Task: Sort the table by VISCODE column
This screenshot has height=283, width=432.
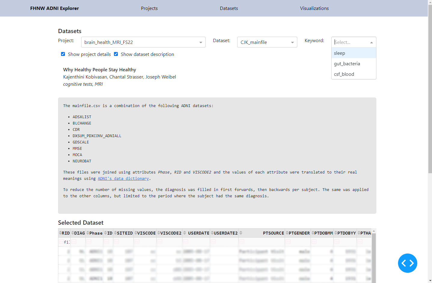Action: point(136,233)
